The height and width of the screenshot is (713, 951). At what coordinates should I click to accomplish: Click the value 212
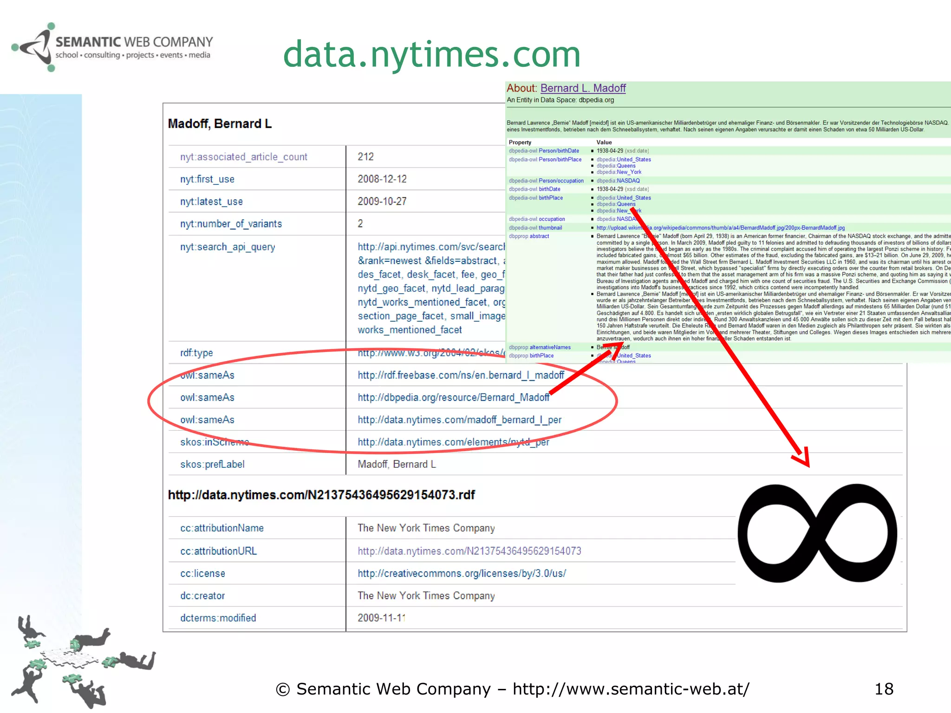(365, 156)
